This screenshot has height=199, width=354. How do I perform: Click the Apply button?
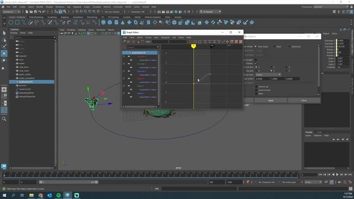270,101
